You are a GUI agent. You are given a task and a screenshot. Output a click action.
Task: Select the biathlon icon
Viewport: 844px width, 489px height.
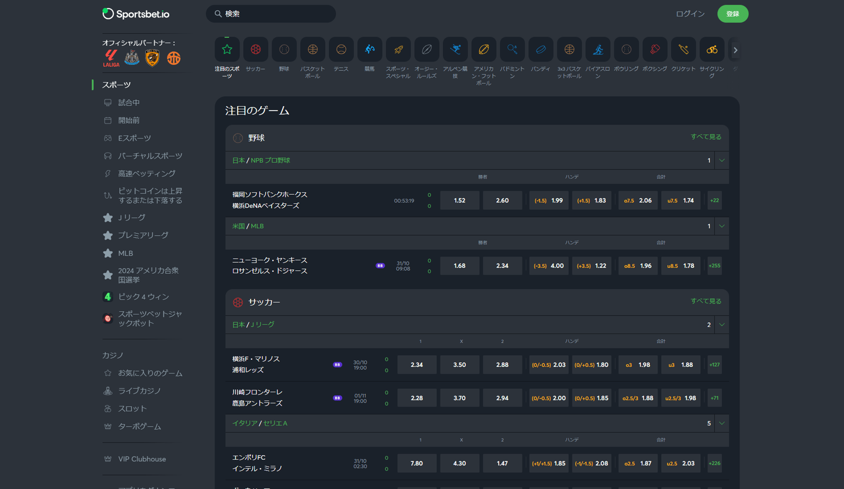pyautogui.click(x=597, y=49)
